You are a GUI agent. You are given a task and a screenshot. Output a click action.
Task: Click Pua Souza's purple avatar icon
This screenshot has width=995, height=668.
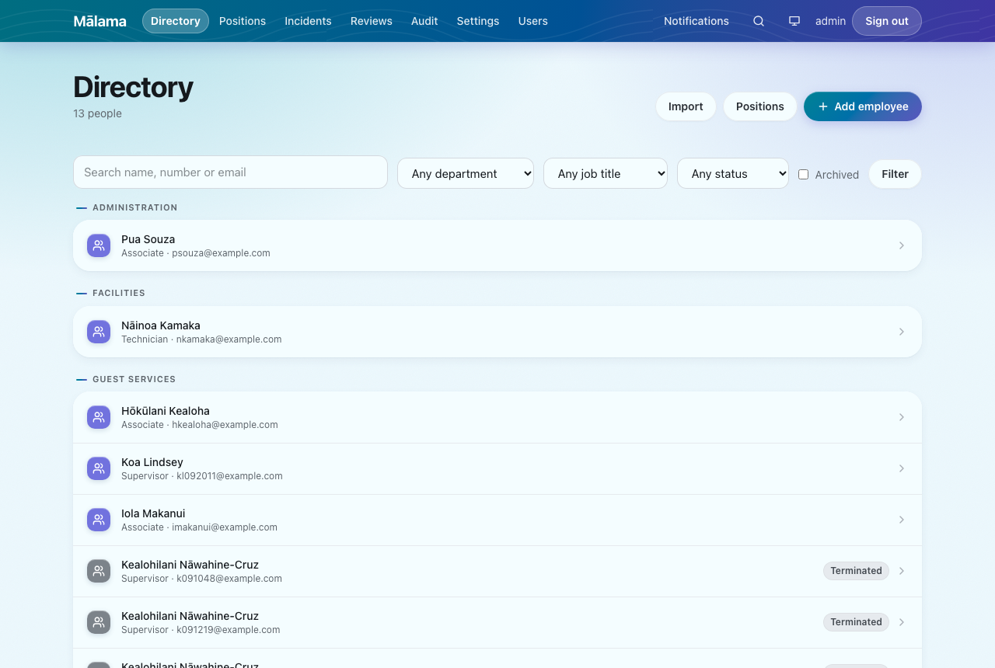(99, 245)
